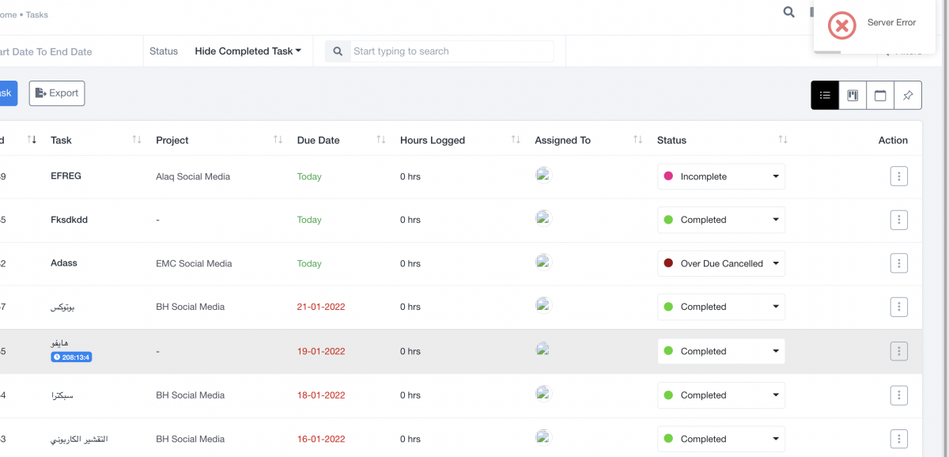The width and height of the screenshot is (949, 457).
Task: Click the Start typing to search field
Action: [x=452, y=51]
